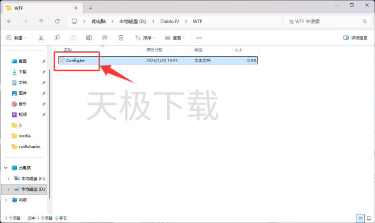This screenshot has width=375, height=223.
Task: Expand 本地磁盘 (C:) tree node
Action: coord(7,179)
